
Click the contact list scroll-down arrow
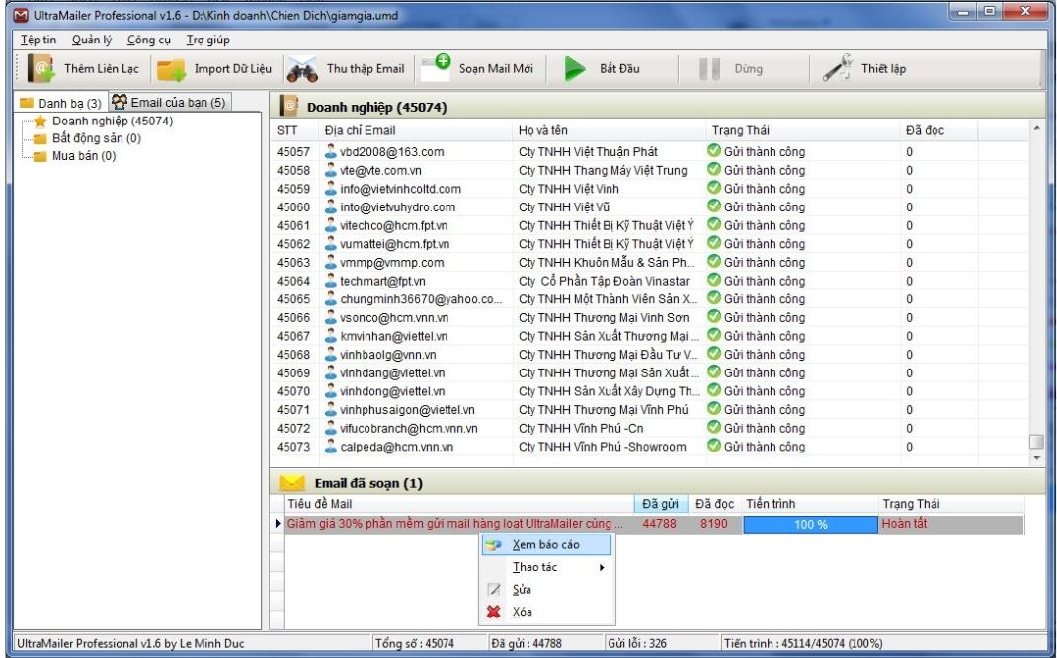[x=1035, y=457]
